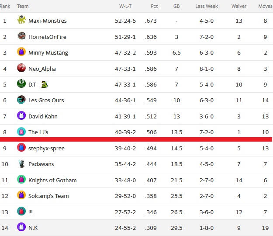Click the Neo_Alpha red team logo

(x=21, y=68)
